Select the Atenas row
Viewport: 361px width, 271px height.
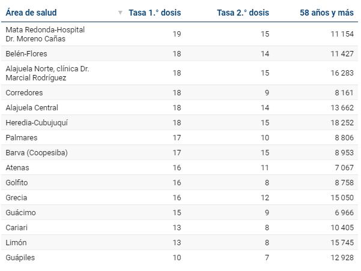(x=17, y=168)
